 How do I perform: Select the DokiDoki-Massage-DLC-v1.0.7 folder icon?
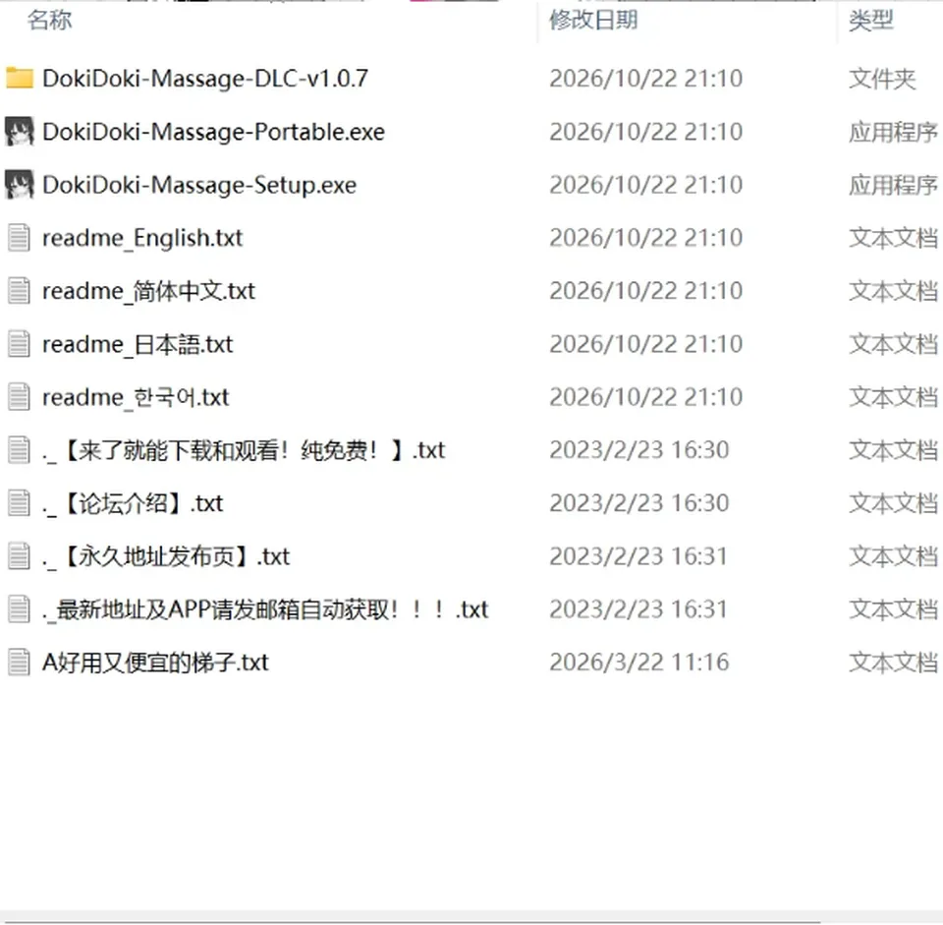20,79
